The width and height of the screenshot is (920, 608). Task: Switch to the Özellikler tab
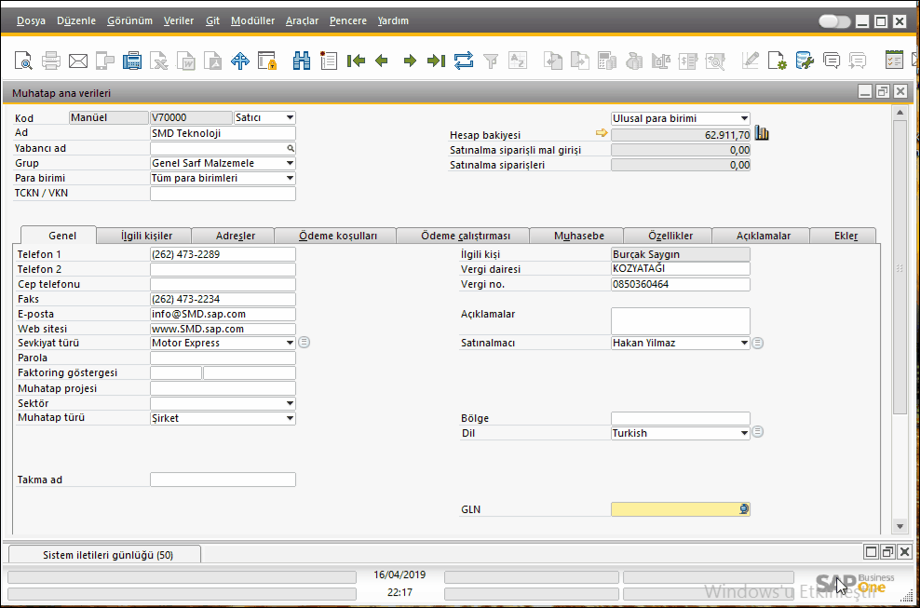[669, 236]
